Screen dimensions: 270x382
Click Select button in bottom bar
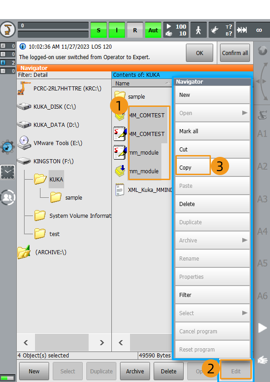(68, 371)
